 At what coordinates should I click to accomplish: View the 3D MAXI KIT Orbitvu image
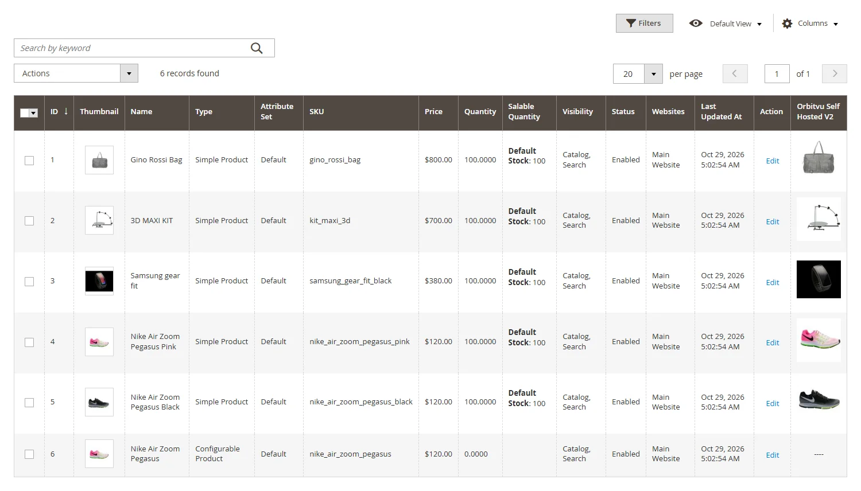click(x=819, y=219)
